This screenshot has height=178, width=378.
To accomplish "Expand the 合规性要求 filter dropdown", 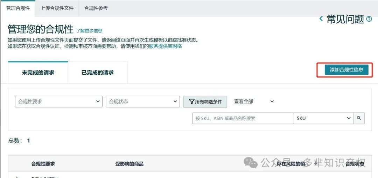I will pos(59,102).
